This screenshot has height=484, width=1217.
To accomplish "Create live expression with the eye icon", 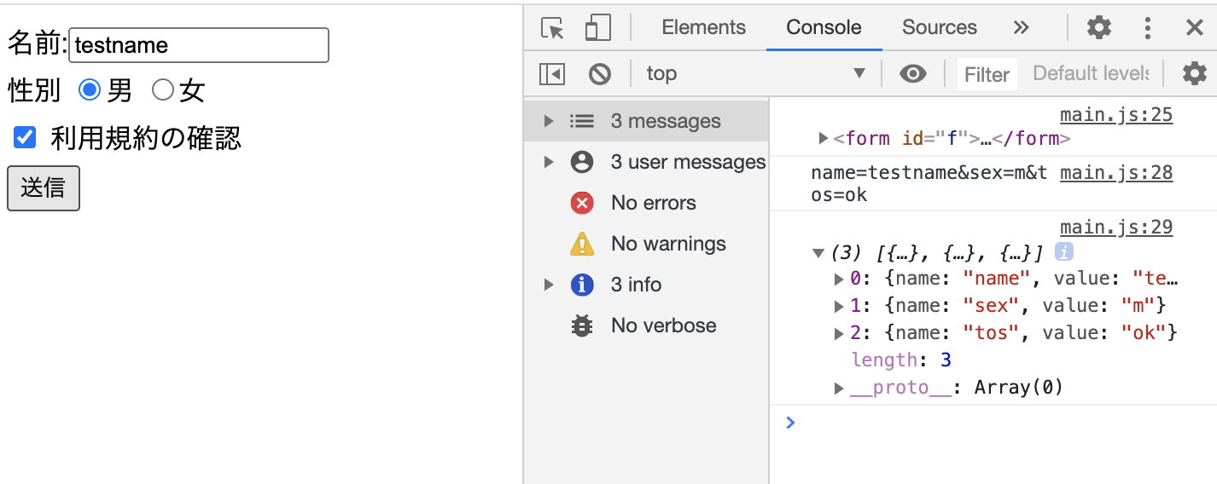I will point(913,74).
